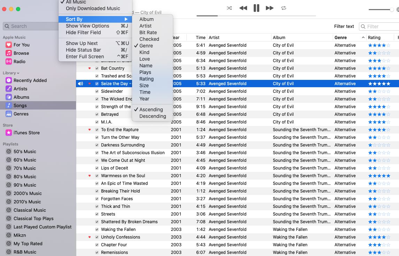Click the shuffle icon
This screenshot has height=256, width=399.
229,8
